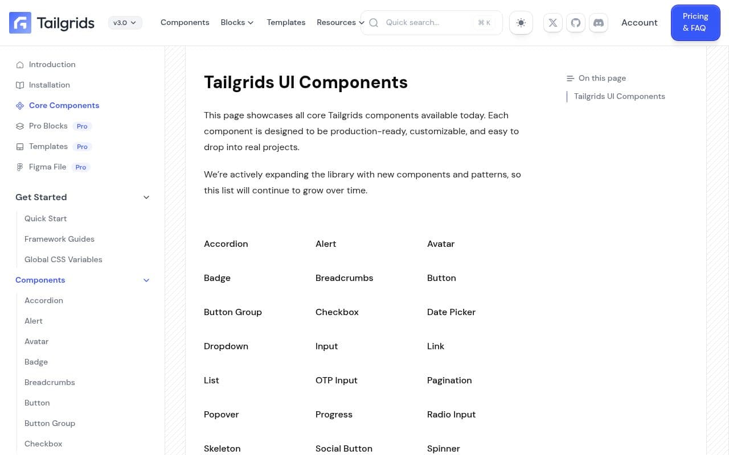Screen dimensions: 729x455
Task: Click the X (Twitter) social icon
Action: [x=552, y=23]
